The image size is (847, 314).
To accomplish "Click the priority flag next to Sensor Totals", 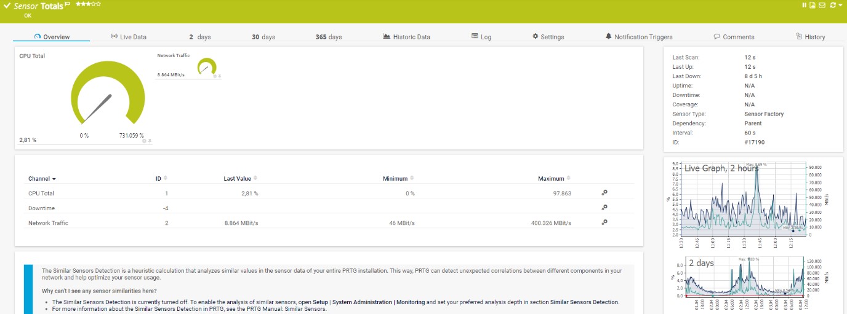I will [67, 4].
